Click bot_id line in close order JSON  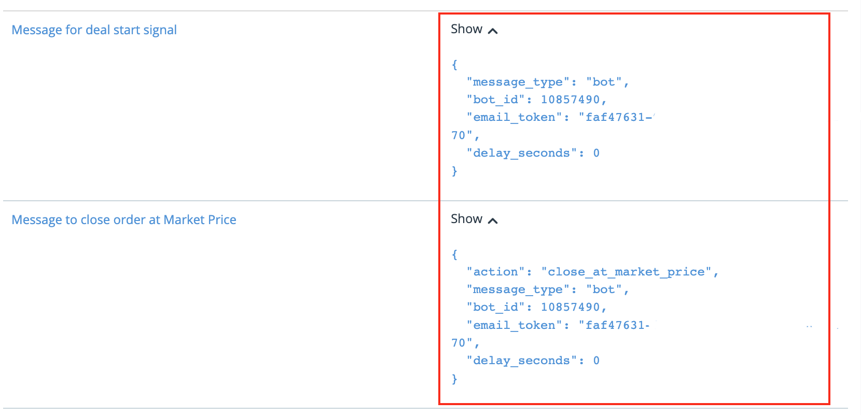tap(536, 307)
